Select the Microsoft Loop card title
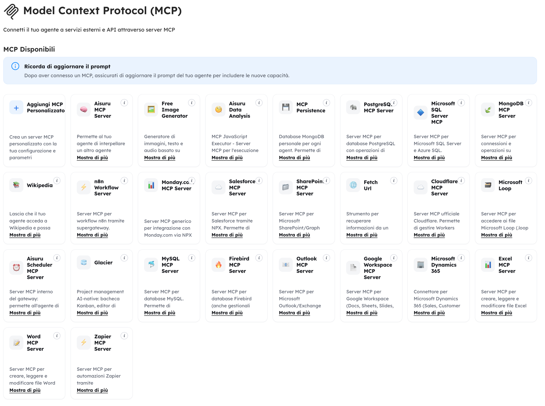The height and width of the screenshot is (406, 545). 510,185
